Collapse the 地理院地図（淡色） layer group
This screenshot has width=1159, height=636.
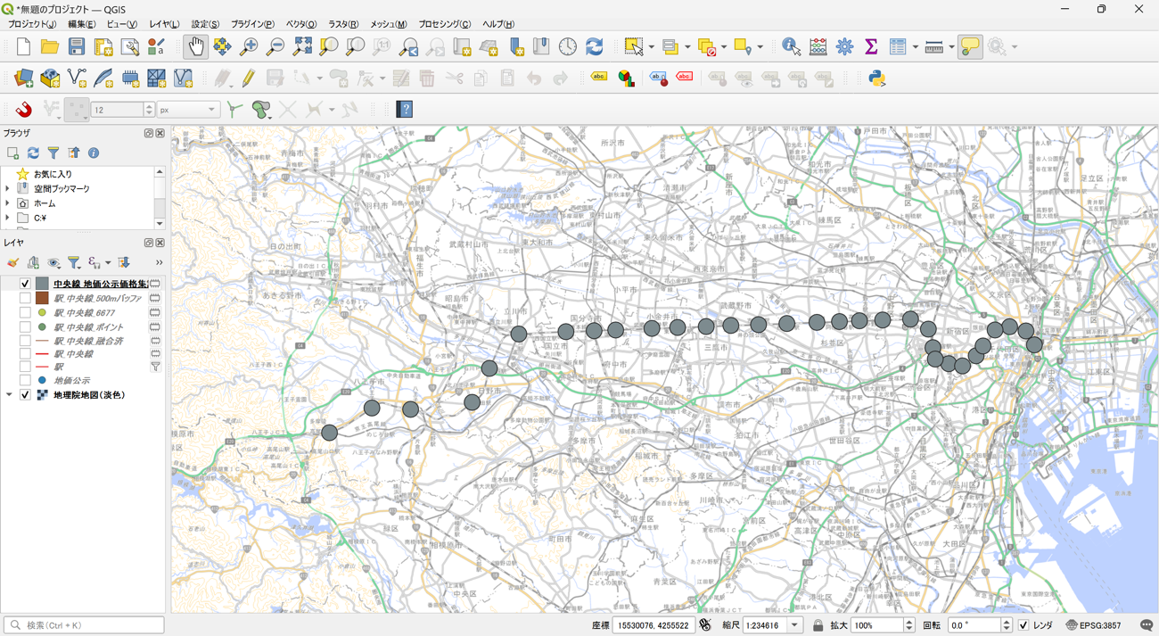point(9,394)
